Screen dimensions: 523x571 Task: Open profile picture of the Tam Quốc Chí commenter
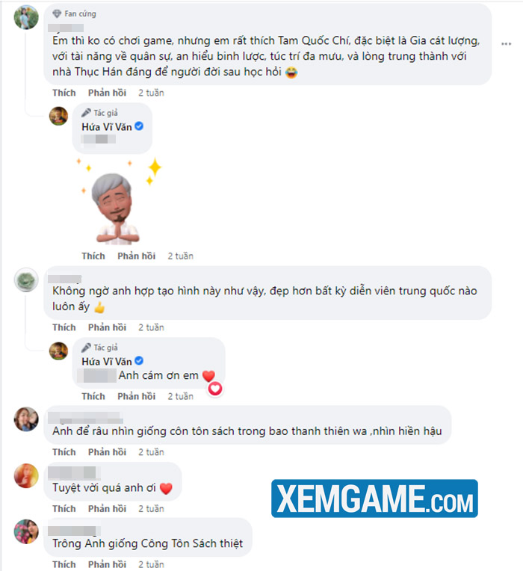click(26, 17)
